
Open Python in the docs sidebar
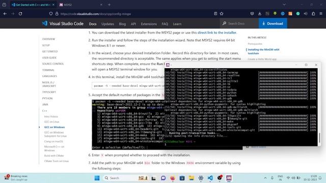point(47,98)
